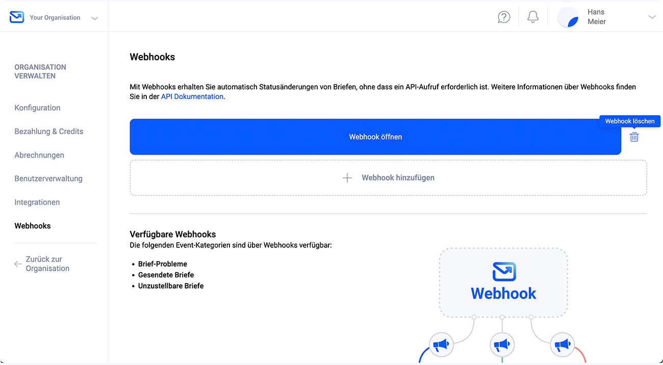Viewport: 663px width, 365px height.
Task: Click Hans Meier profile avatar
Action: 568,17
